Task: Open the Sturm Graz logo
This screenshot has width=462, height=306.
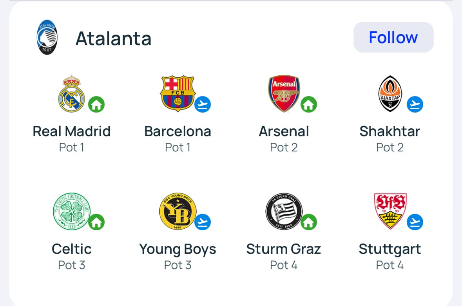Action: pyautogui.click(x=284, y=211)
